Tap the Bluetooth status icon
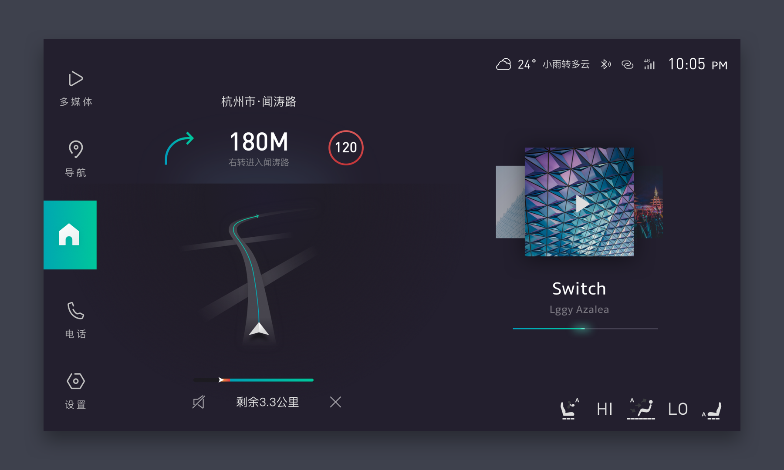784x470 pixels. click(x=605, y=64)
